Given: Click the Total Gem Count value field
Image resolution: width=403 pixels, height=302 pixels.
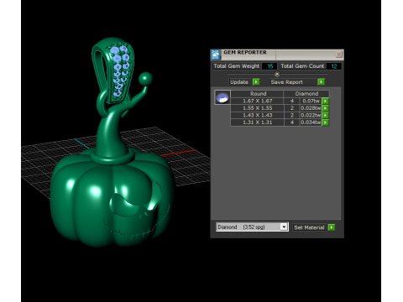Looking at the screenshot, I should point(333,66).
